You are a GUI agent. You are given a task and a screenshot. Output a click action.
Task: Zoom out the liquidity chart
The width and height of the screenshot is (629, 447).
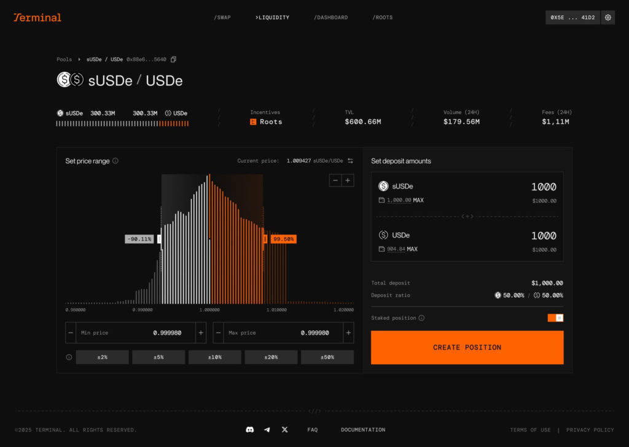tap(335, 180)
